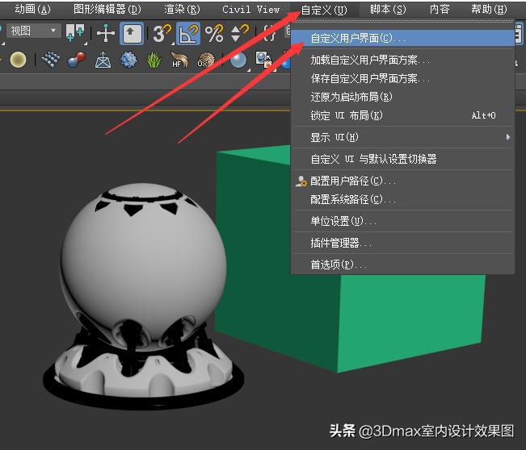Select the Select and Manipulate crosshair tool
The image size is (526, 450).
[x=106, y=33]
